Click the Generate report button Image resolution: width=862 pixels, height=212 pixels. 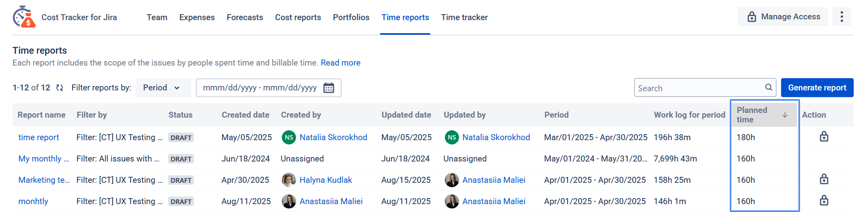(817, 88)
